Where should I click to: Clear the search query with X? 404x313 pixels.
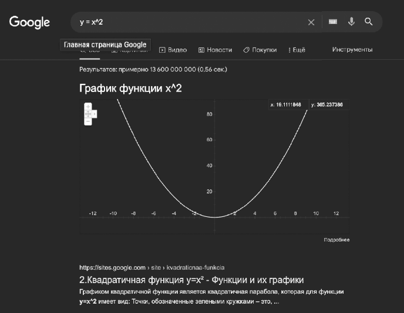click(x=311, y=22)
